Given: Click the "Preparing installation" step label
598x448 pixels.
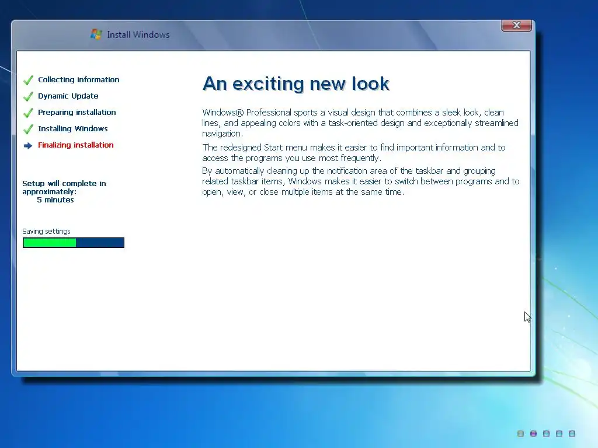Looking at the screenshot, I should point(77,113).
